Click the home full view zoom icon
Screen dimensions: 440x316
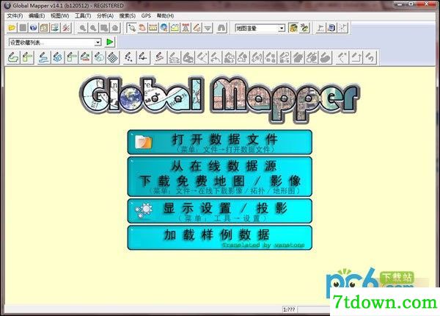115,28
